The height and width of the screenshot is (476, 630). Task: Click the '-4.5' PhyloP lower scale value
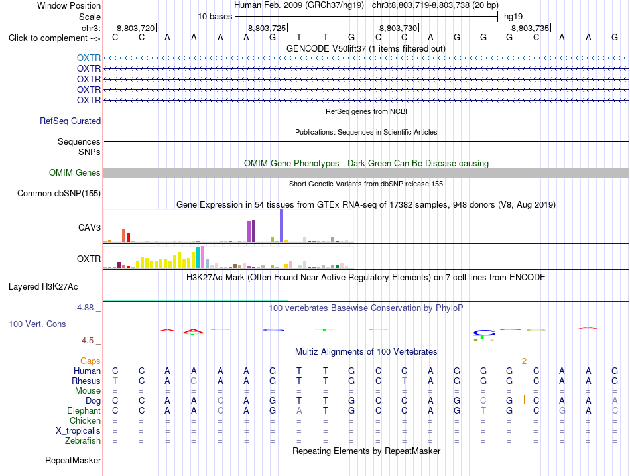click(86, 341)
